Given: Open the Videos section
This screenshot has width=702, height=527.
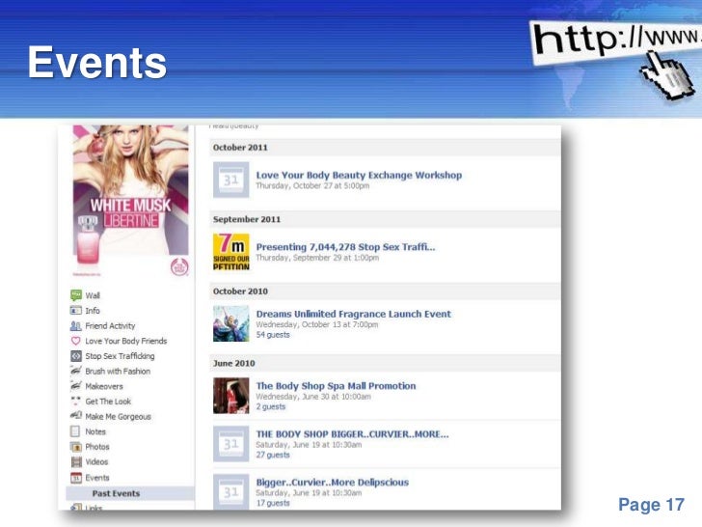Looking at the screenshot, I should pyautogui.click(x=96, y=462).
